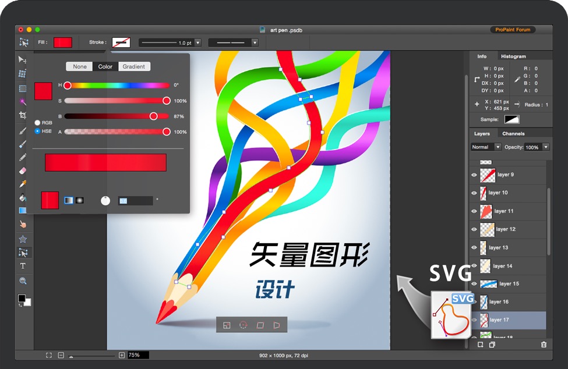Click the path tool icon at top-left options bar
The image size is (568, 369).
coord(24,42)
